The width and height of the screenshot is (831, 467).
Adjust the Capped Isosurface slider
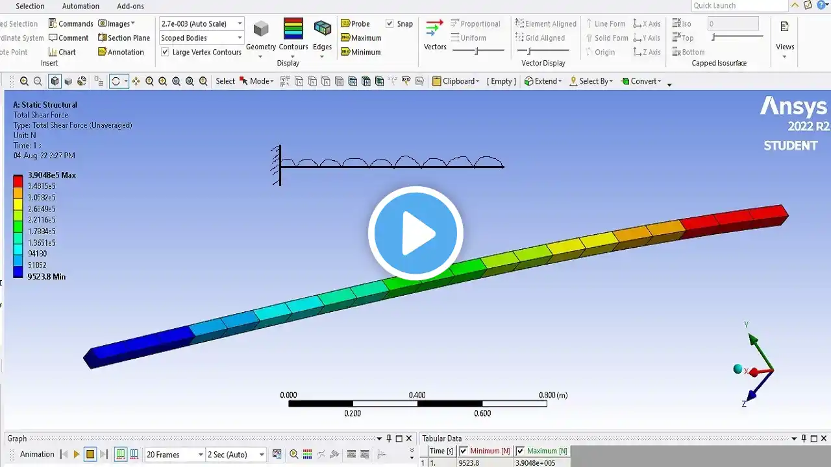point(737,38)
